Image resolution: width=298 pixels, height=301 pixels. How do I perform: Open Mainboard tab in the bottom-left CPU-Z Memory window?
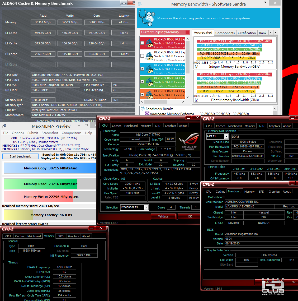point(34,236)
